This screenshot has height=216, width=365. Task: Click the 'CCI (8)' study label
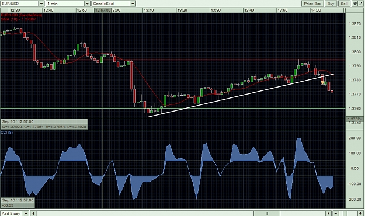click(7, 132)
